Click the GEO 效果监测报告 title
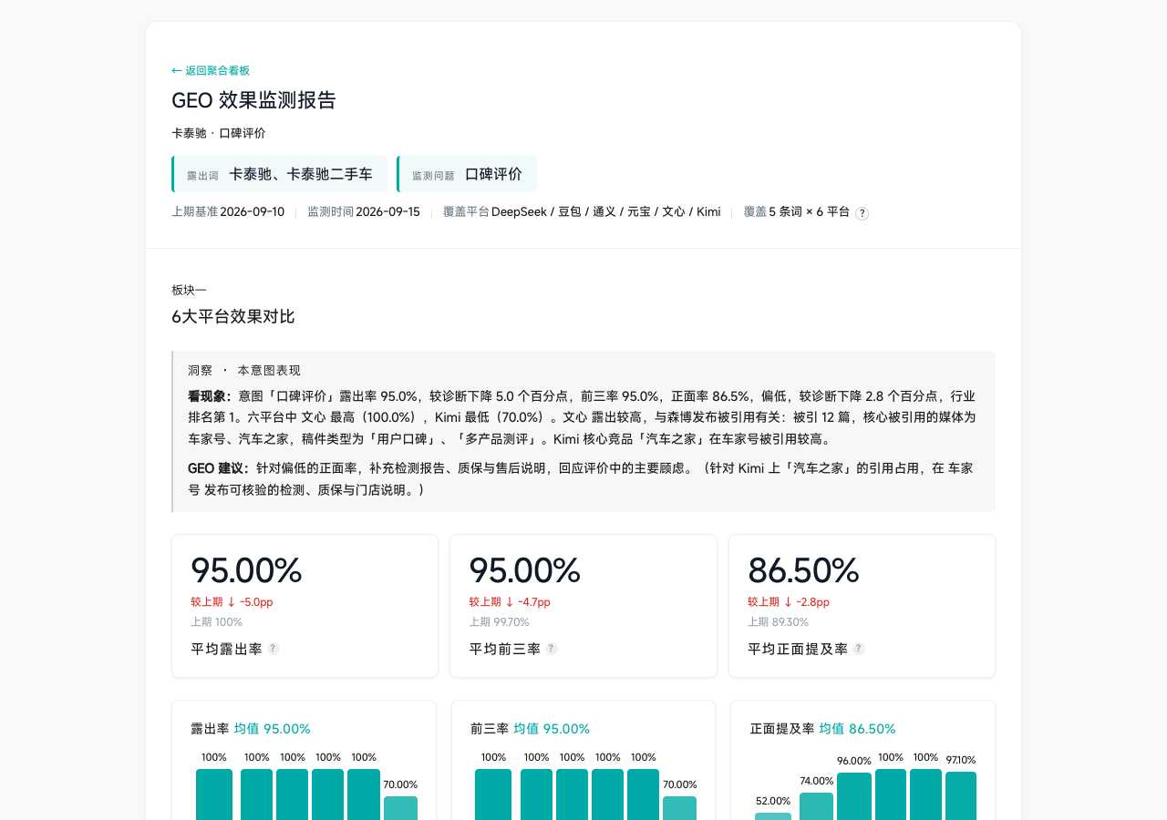The width and height of the screenshot is (1167, 820). [253, 100]
